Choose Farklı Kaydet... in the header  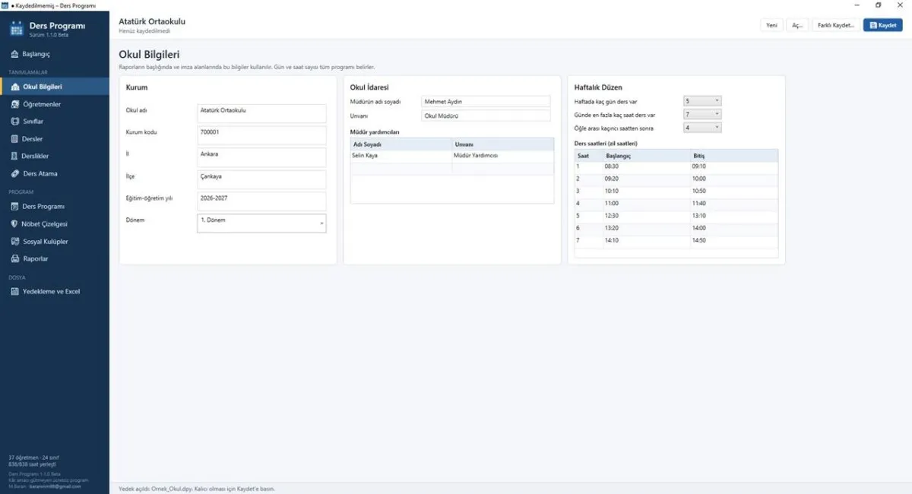pos(836,25)
